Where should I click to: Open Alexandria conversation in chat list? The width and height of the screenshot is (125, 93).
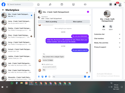tap(17, 78)
